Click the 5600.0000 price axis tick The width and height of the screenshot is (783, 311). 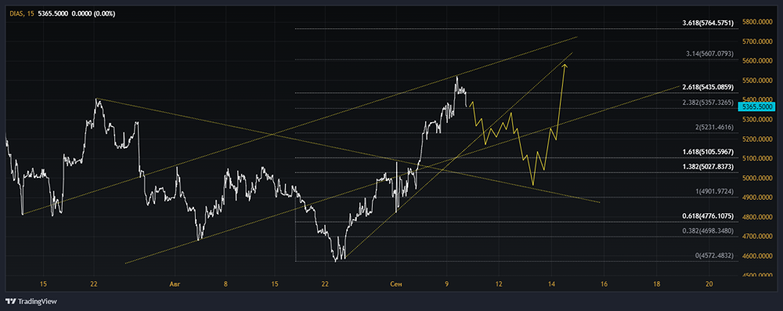[758, 61]
